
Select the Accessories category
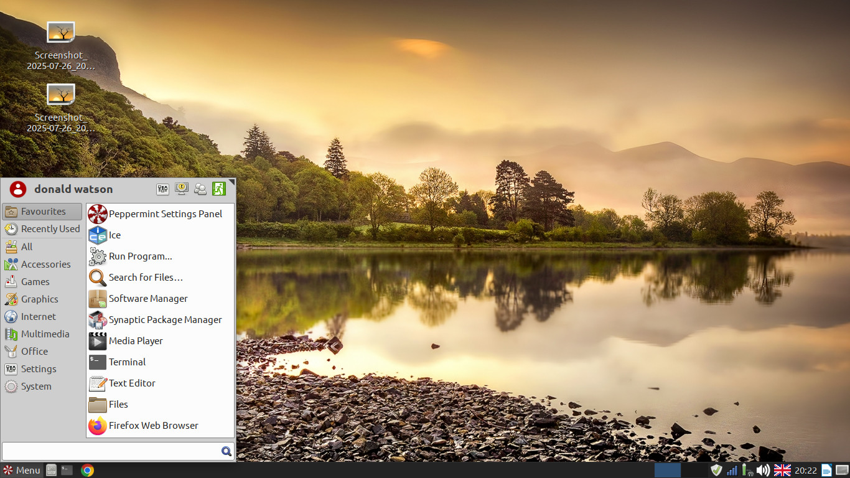(42, 264)
